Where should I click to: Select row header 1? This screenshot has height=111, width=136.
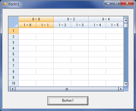click(13, 31)
